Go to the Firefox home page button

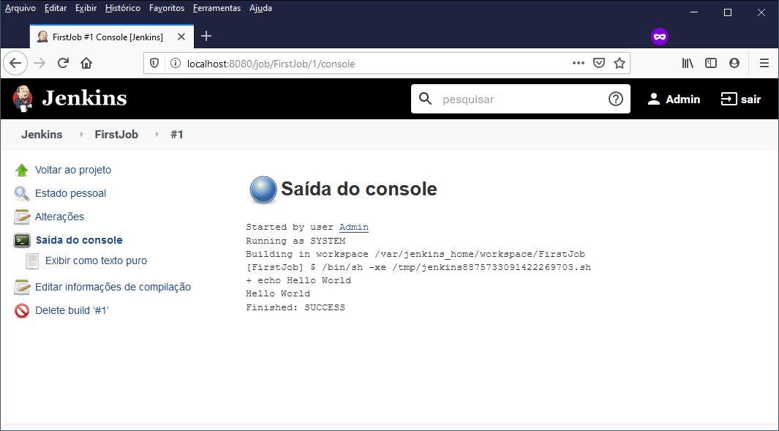pos(86,63)
